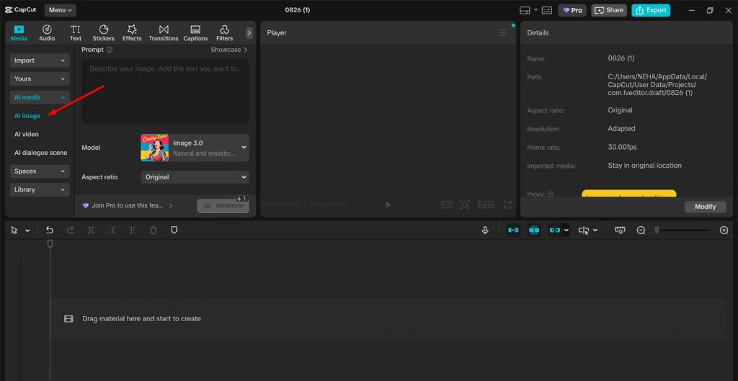Open the Transitions panel
738x381 pixels.
164,32
